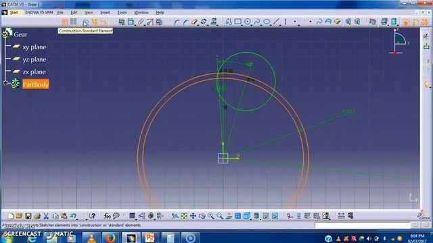433x243 pixels.
Task: Select the Pan view tool
Action: [193, 216]
